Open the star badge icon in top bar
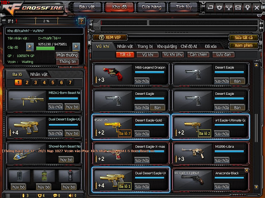The height and width of the screenshot is (198, 265). [x=219, y=7]
